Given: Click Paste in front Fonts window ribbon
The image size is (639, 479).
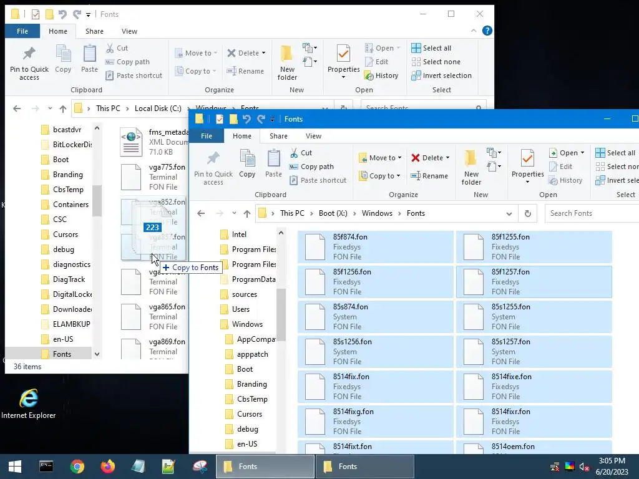Looking at the screenshot, I should (x=273, y=164).
